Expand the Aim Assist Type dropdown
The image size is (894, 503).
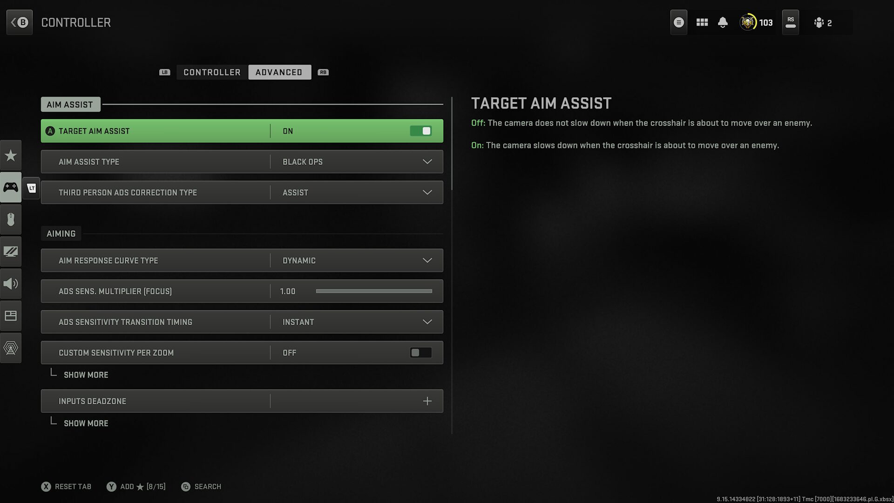(x=427, y=162)
